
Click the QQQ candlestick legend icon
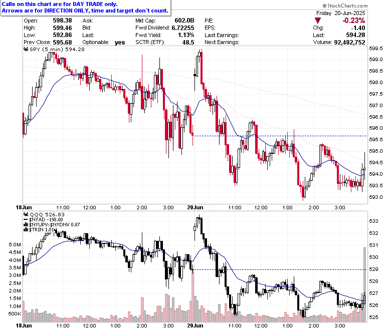pyautogui.click(x=26, y=215)
